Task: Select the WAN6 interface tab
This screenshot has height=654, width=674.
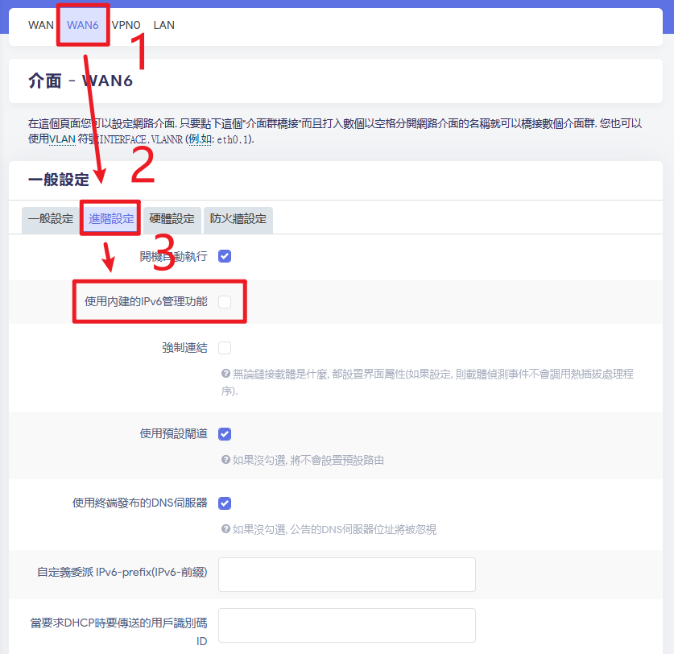Action: [x=82, y=25]
